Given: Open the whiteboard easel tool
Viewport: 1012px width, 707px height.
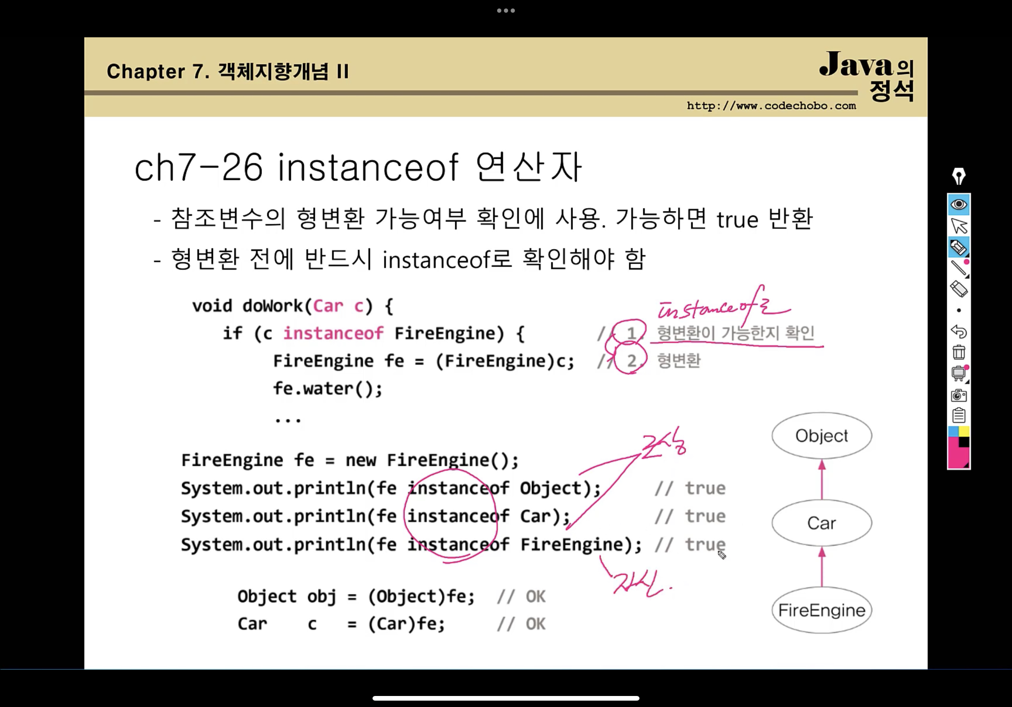Looking at the screenshot, I should click(x=959, y=373).
